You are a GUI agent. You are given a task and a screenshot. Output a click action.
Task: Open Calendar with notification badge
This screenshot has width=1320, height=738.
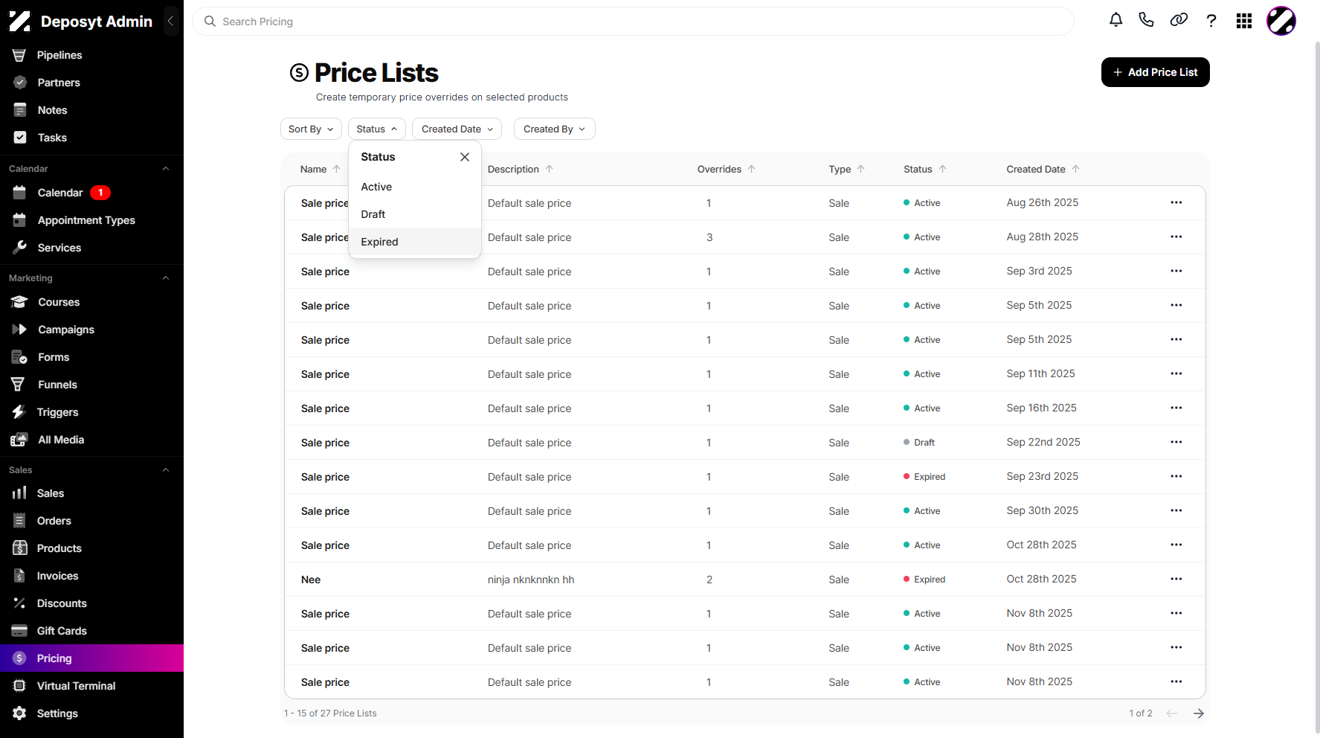pyautogui.click(x=91, y=193)
